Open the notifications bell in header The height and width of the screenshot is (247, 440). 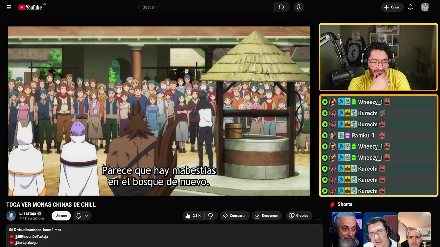410,7
